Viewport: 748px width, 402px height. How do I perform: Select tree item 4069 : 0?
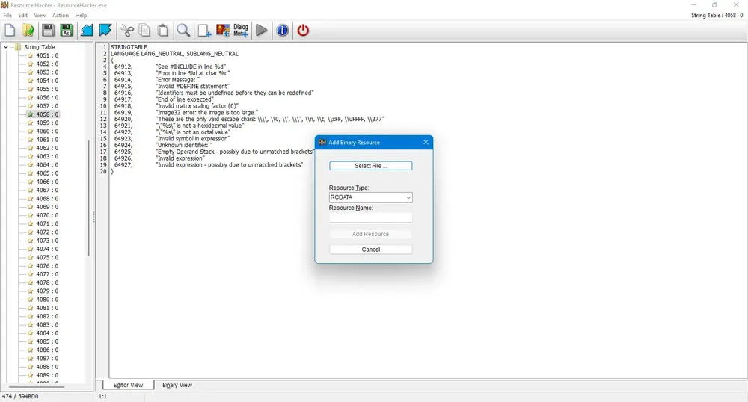pyautogui.click(x=47, y=207)
